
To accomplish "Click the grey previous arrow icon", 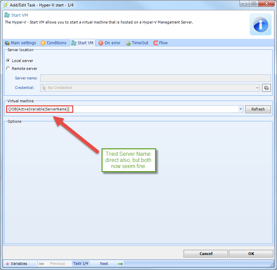I will pos(41,264).
